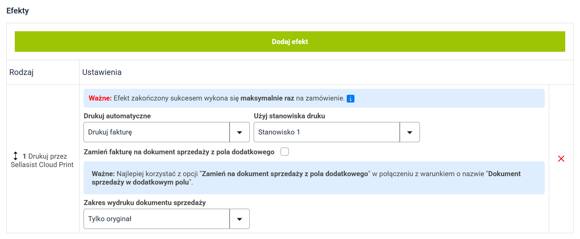The image size is (580, 239).
Task: Delete the effect with the red X
Action: 561,159
